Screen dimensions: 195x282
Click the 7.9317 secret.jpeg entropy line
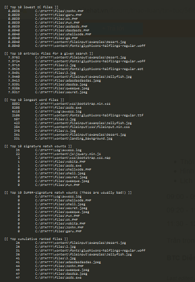[x=48, y=92]
